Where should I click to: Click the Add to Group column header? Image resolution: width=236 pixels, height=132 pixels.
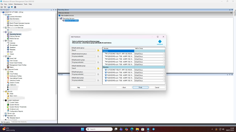coord(150,48)
